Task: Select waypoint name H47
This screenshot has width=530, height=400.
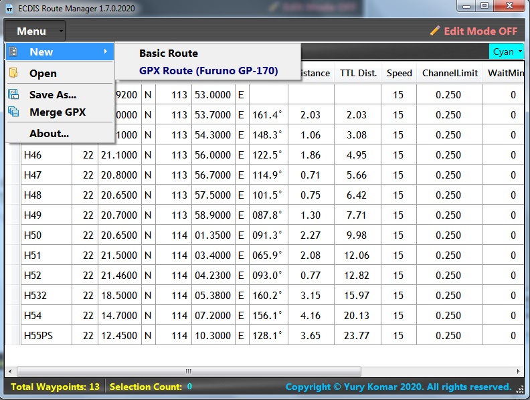Action: click(46, 175)
